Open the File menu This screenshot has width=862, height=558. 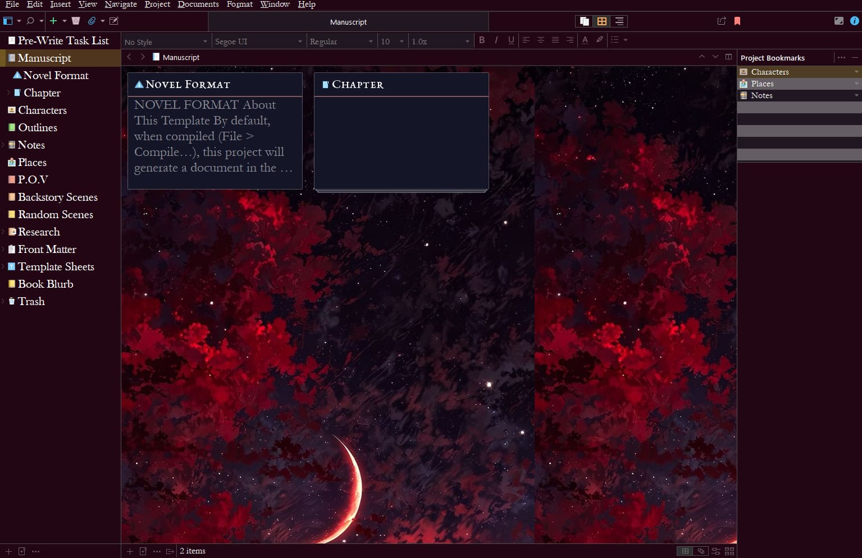point(12,4)
